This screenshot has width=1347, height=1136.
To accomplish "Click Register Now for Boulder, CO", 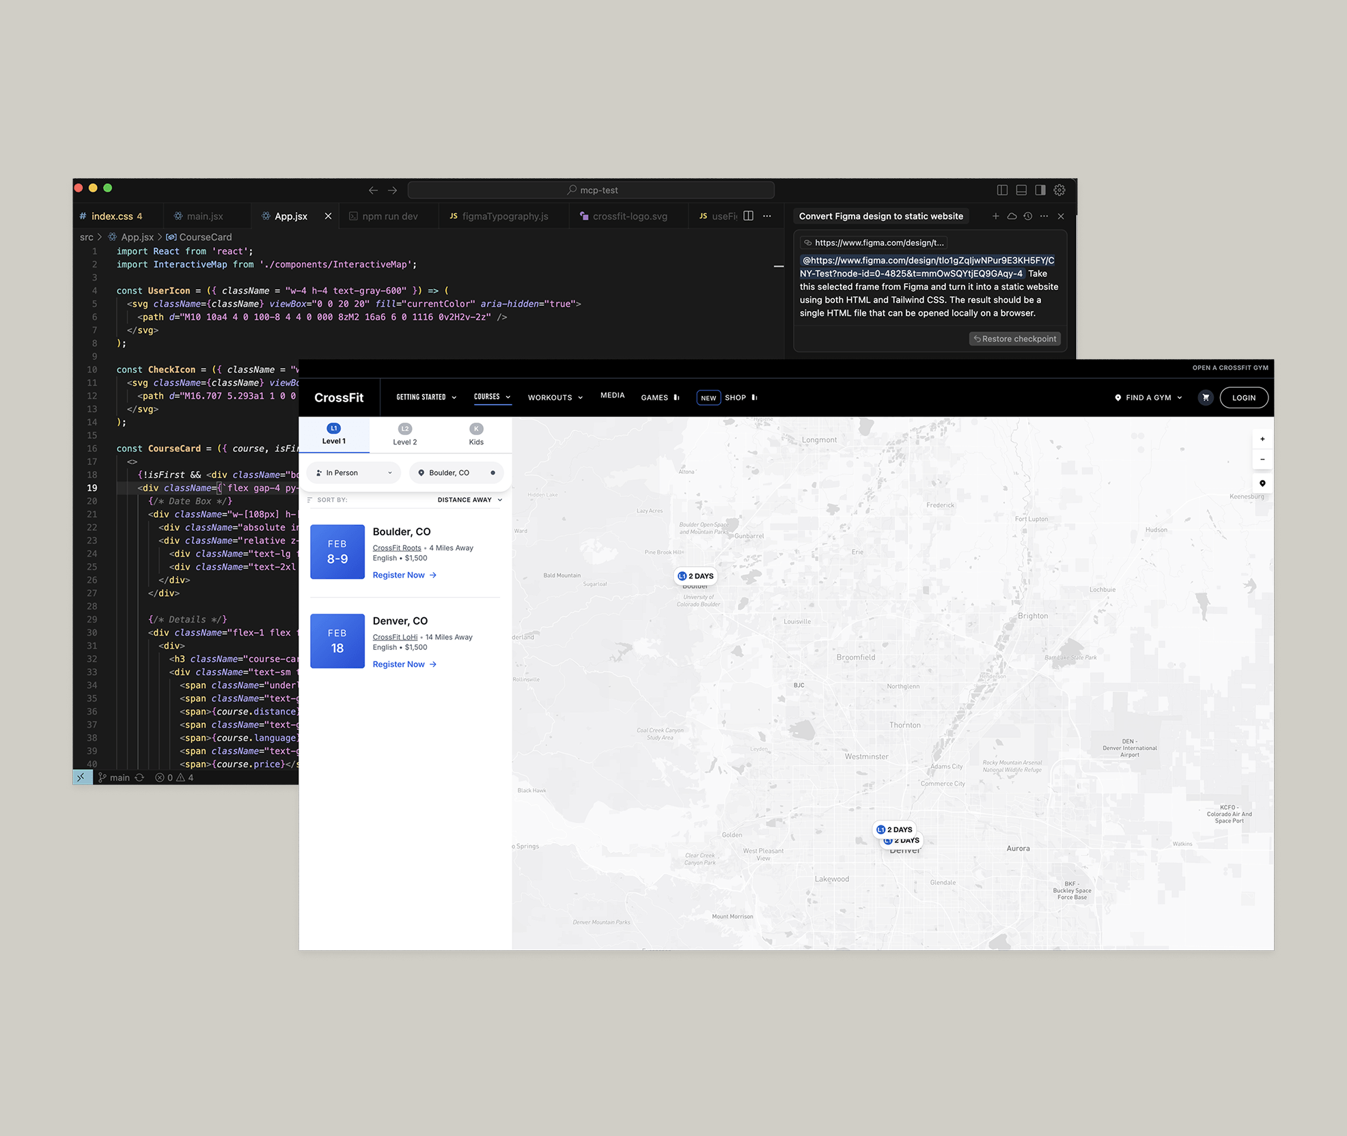I will pos(404,576).
